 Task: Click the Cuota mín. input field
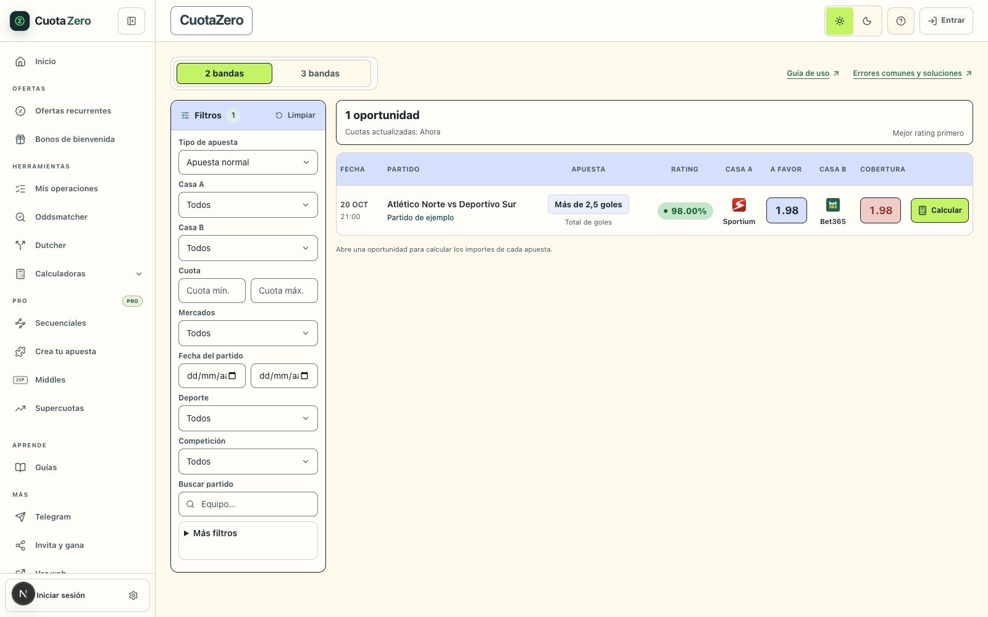pos(212,291)
